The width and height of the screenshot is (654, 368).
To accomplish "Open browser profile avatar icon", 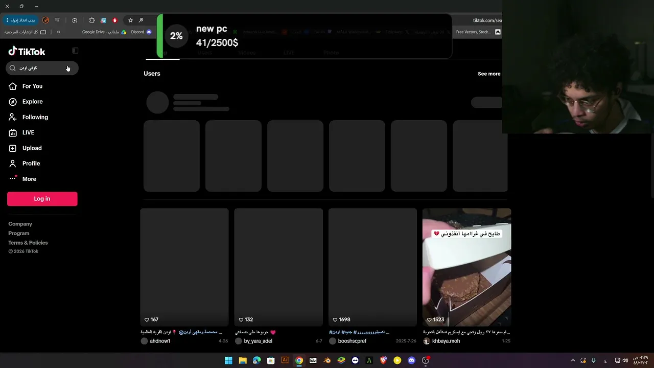I will pos(45,20).
